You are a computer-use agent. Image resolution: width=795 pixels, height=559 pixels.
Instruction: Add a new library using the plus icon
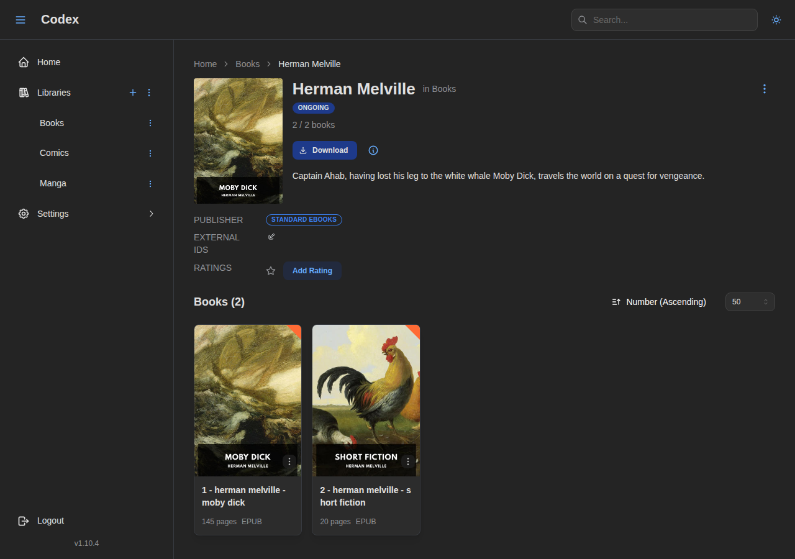click(133, 93)
